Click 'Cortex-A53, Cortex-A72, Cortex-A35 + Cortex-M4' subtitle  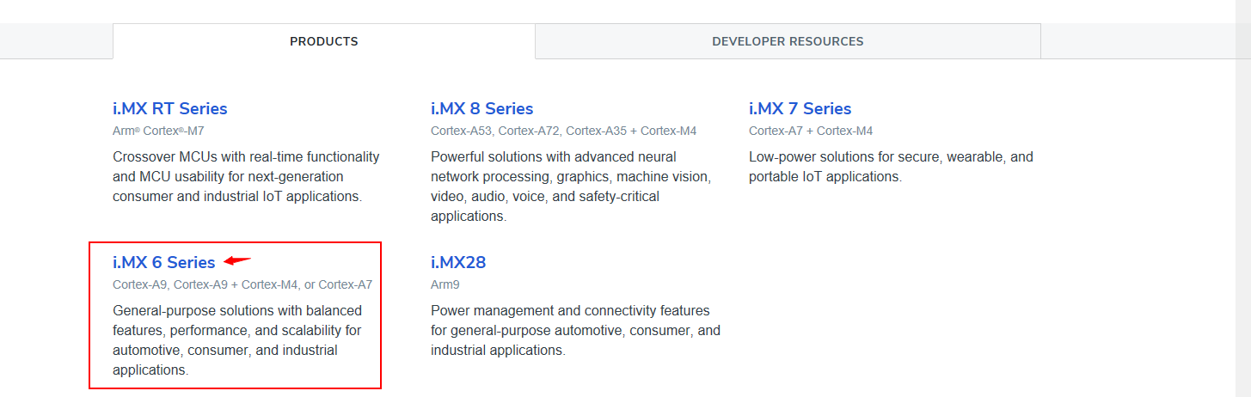pyautogui.click(x=563, y=131)
